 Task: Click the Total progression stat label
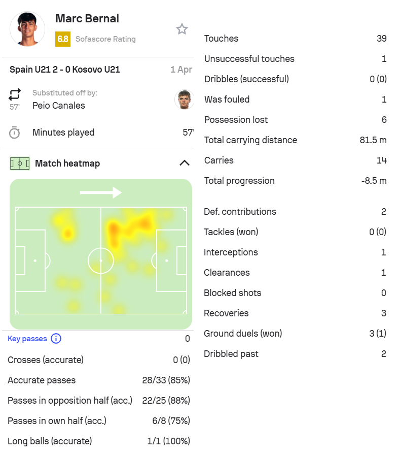click(x=239, y=181)
